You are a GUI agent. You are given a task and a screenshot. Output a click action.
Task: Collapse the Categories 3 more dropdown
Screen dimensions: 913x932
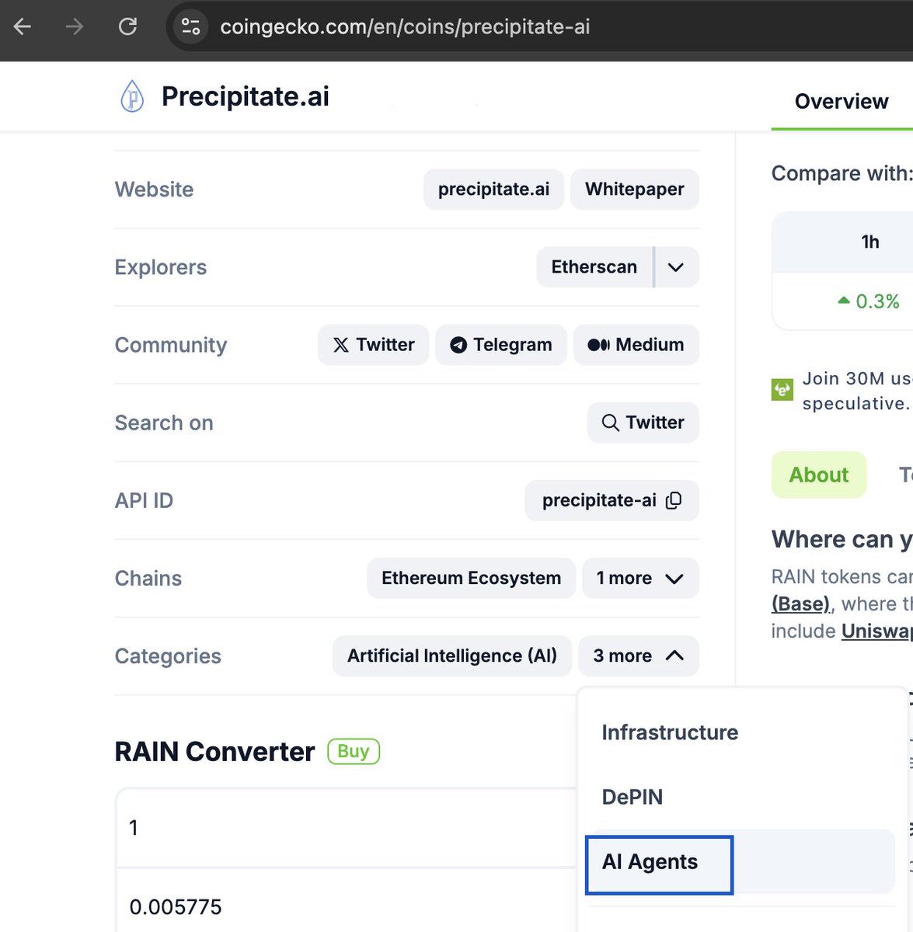639,656
